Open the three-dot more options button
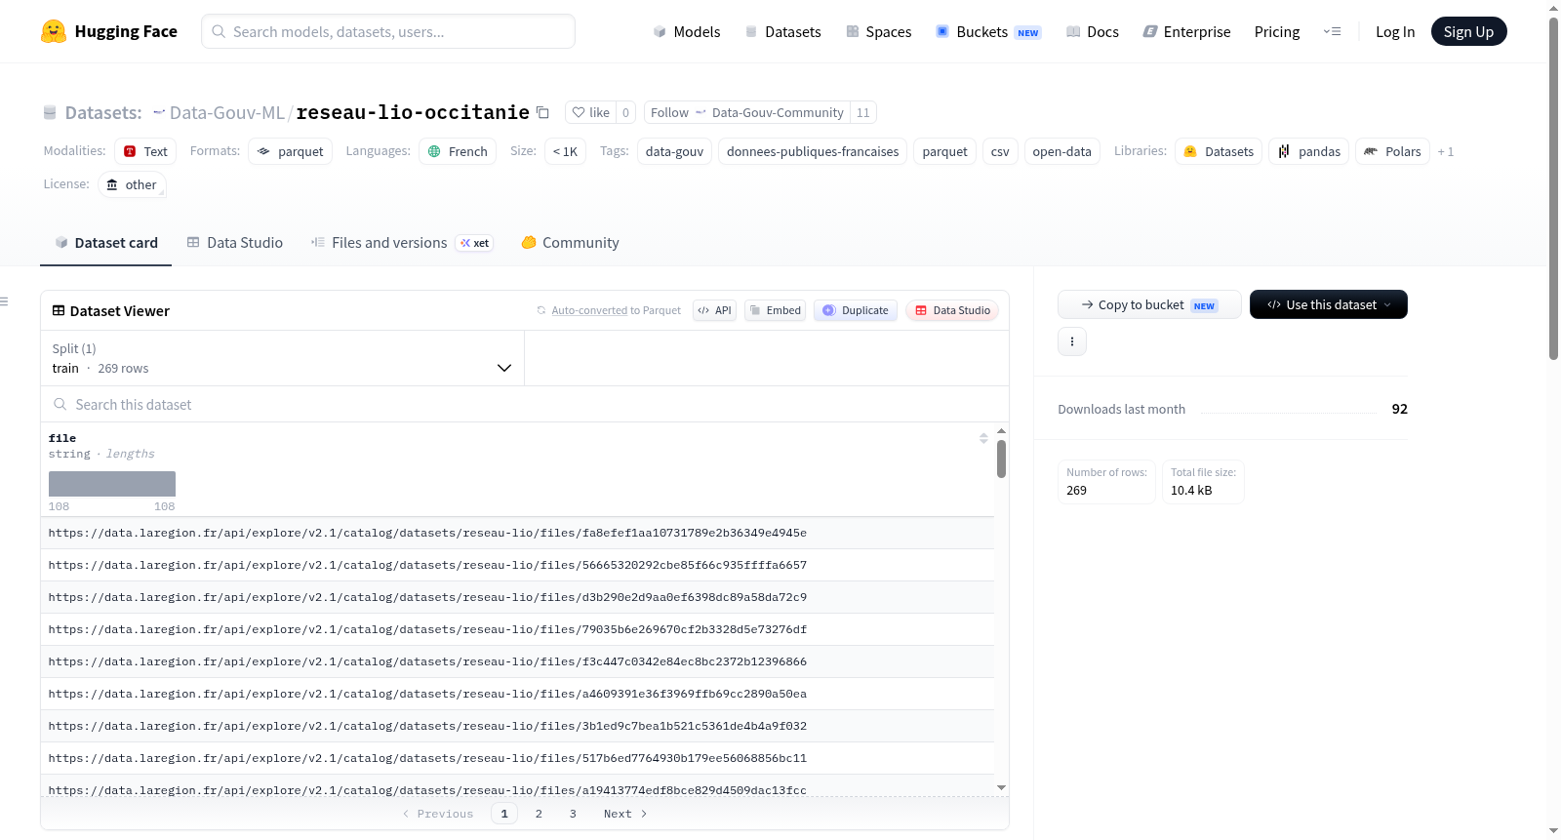1561x840 pixels. click(1072, 341)
